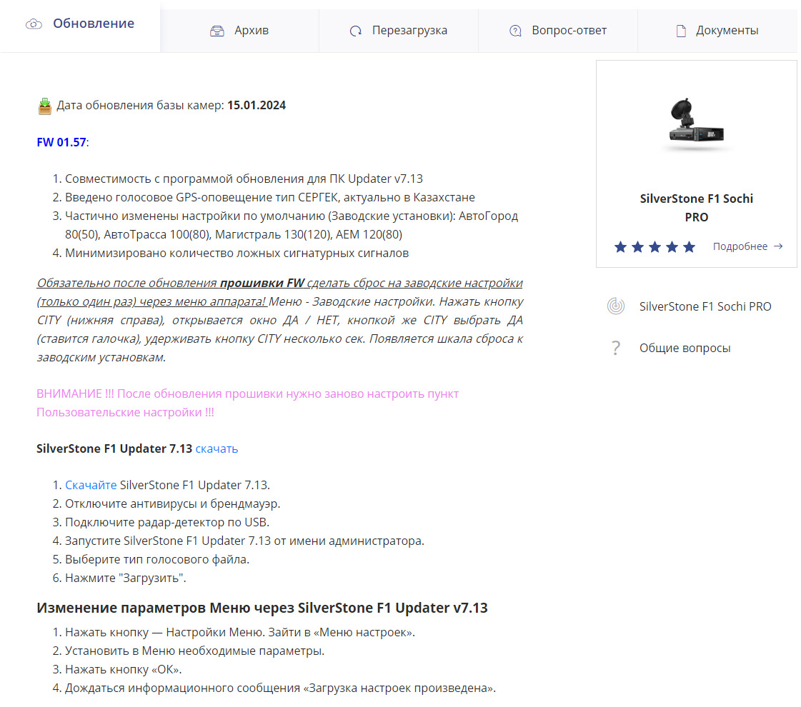Click the date 15.01.2024
801x707 pixels.
(257, 105)
